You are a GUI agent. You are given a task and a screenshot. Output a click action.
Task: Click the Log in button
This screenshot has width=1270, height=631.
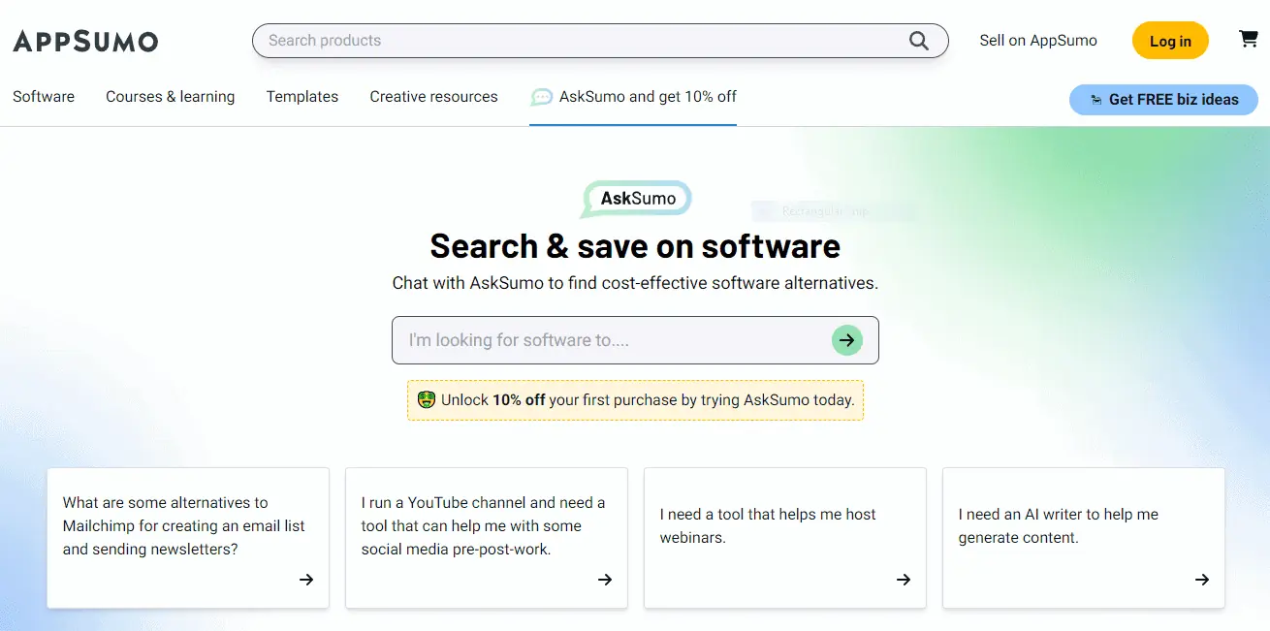pyautogui.click(x=1170, y=41)
